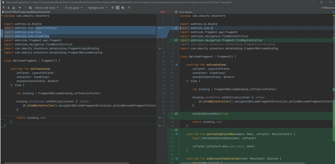Collapse left pane fold near setOnClickListener
This screenshot has width=335, height=164.
tap(157, 97)
